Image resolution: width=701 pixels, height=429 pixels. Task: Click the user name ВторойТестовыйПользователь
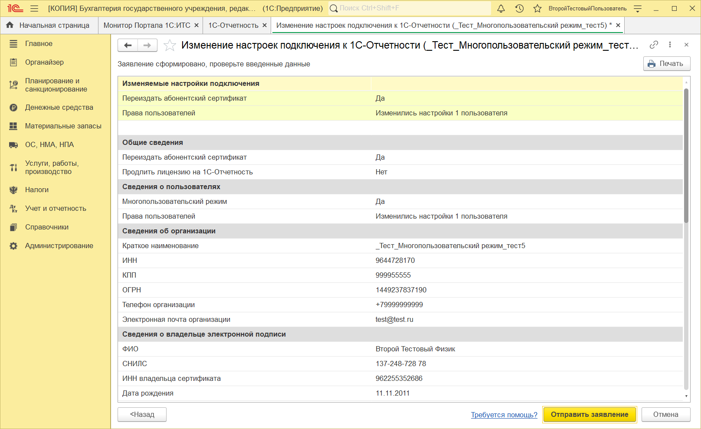(587, 8)
